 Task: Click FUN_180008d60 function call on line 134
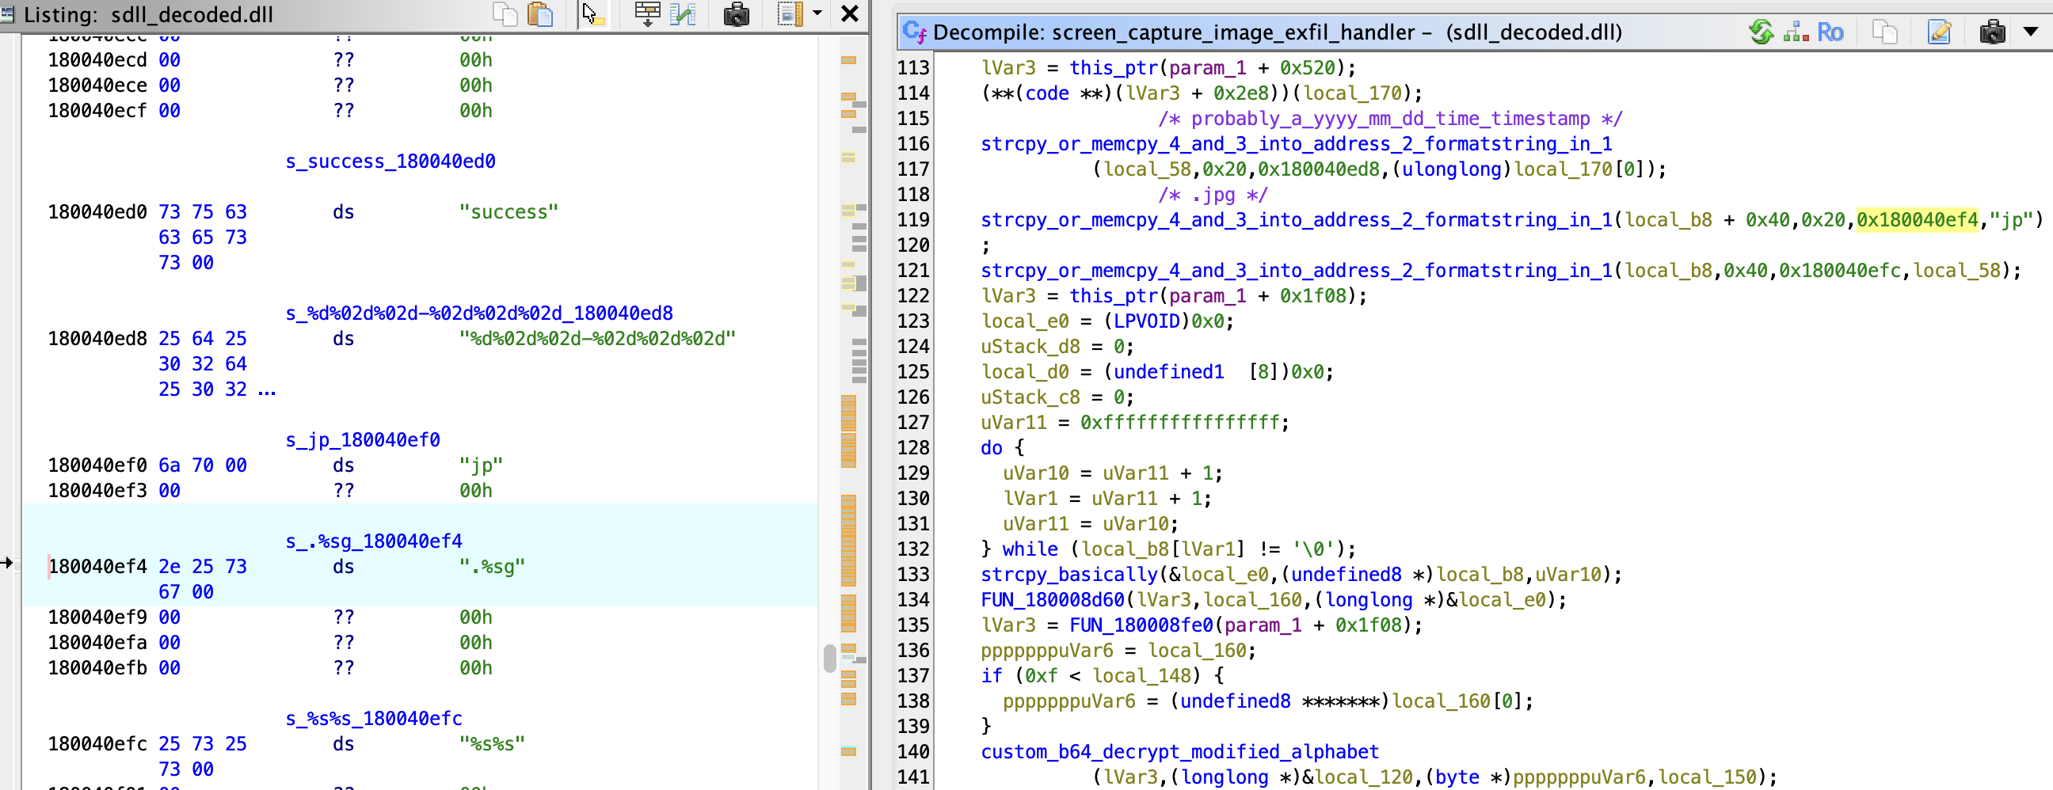tap(1052, 599)
